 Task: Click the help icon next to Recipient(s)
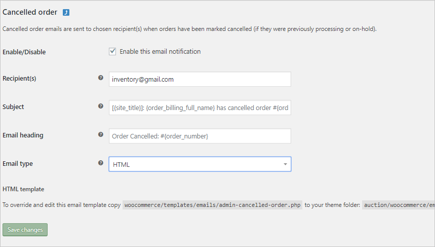click(101, 78)
